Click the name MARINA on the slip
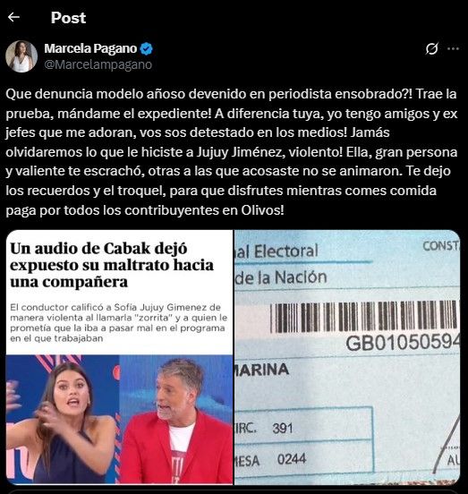 261,370
